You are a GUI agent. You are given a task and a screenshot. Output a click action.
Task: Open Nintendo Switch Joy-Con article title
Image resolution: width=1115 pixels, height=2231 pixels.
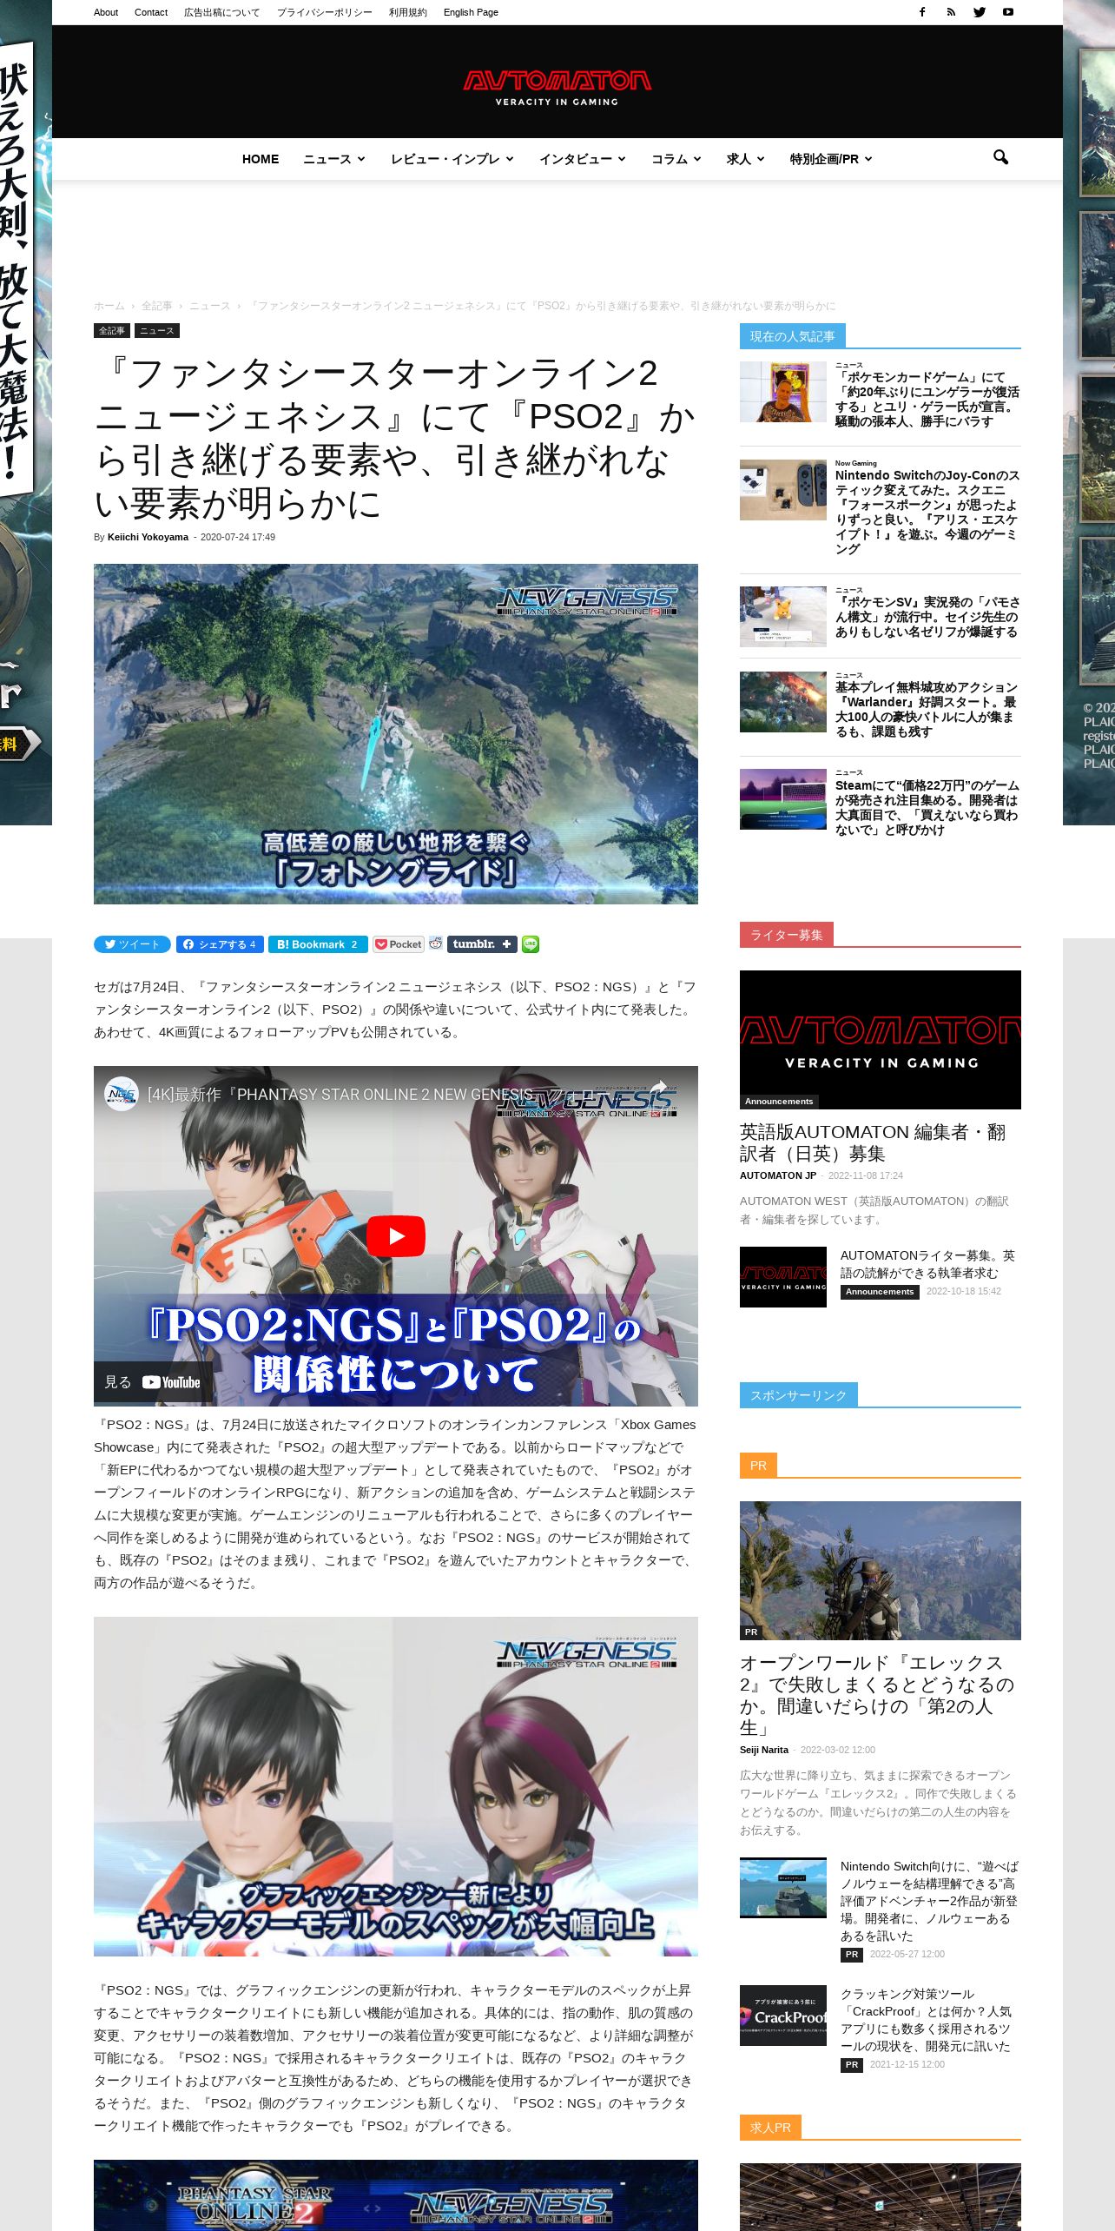(927, 513)
